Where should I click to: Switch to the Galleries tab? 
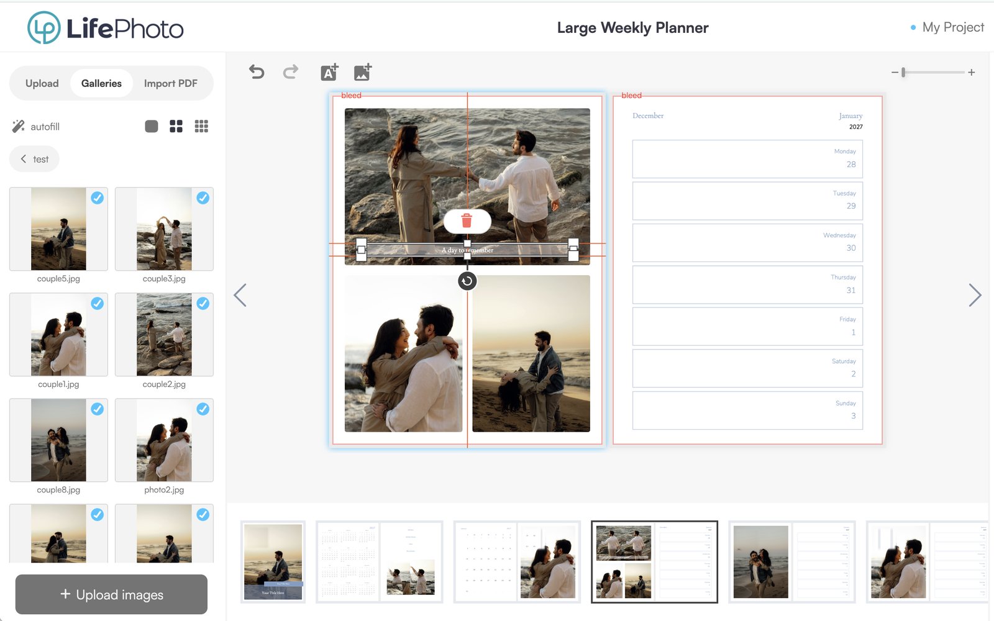click(x=101, y=83)
